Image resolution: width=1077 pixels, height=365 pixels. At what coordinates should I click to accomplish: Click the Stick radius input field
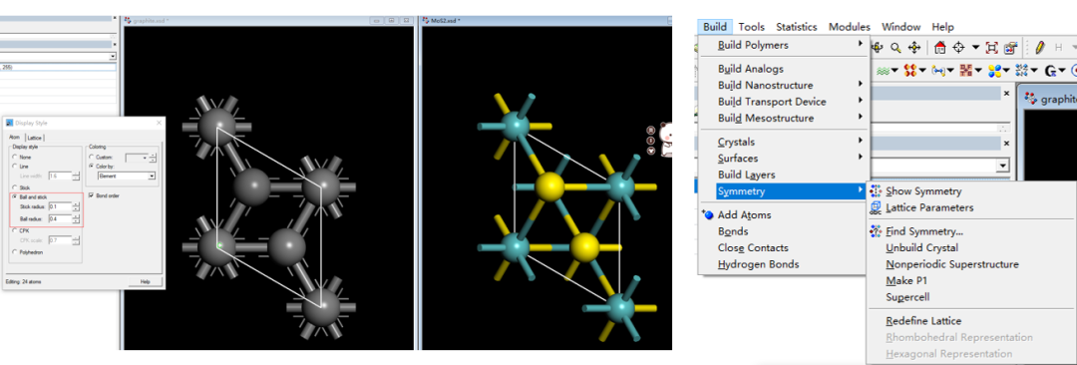(60, 206)
